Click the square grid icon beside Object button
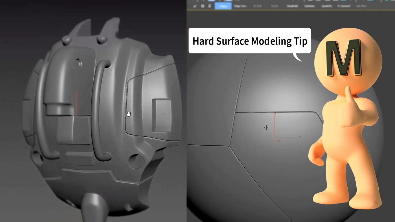395x222 pixels. click(x=203, y=6)
